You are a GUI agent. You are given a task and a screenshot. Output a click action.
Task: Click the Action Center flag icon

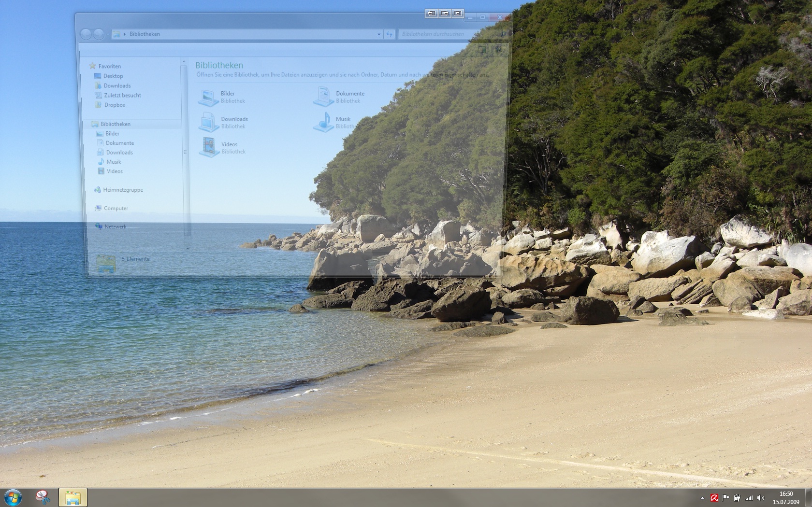pyautogui.click(x=726, y=498)
